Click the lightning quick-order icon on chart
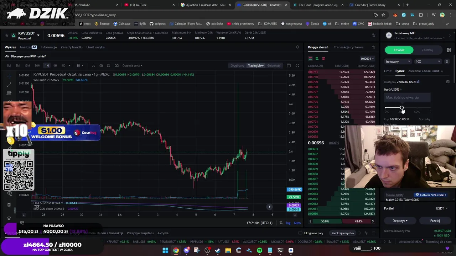Image resolution: width=456 pixels, height=256 pixels. (x=269, y=207)
